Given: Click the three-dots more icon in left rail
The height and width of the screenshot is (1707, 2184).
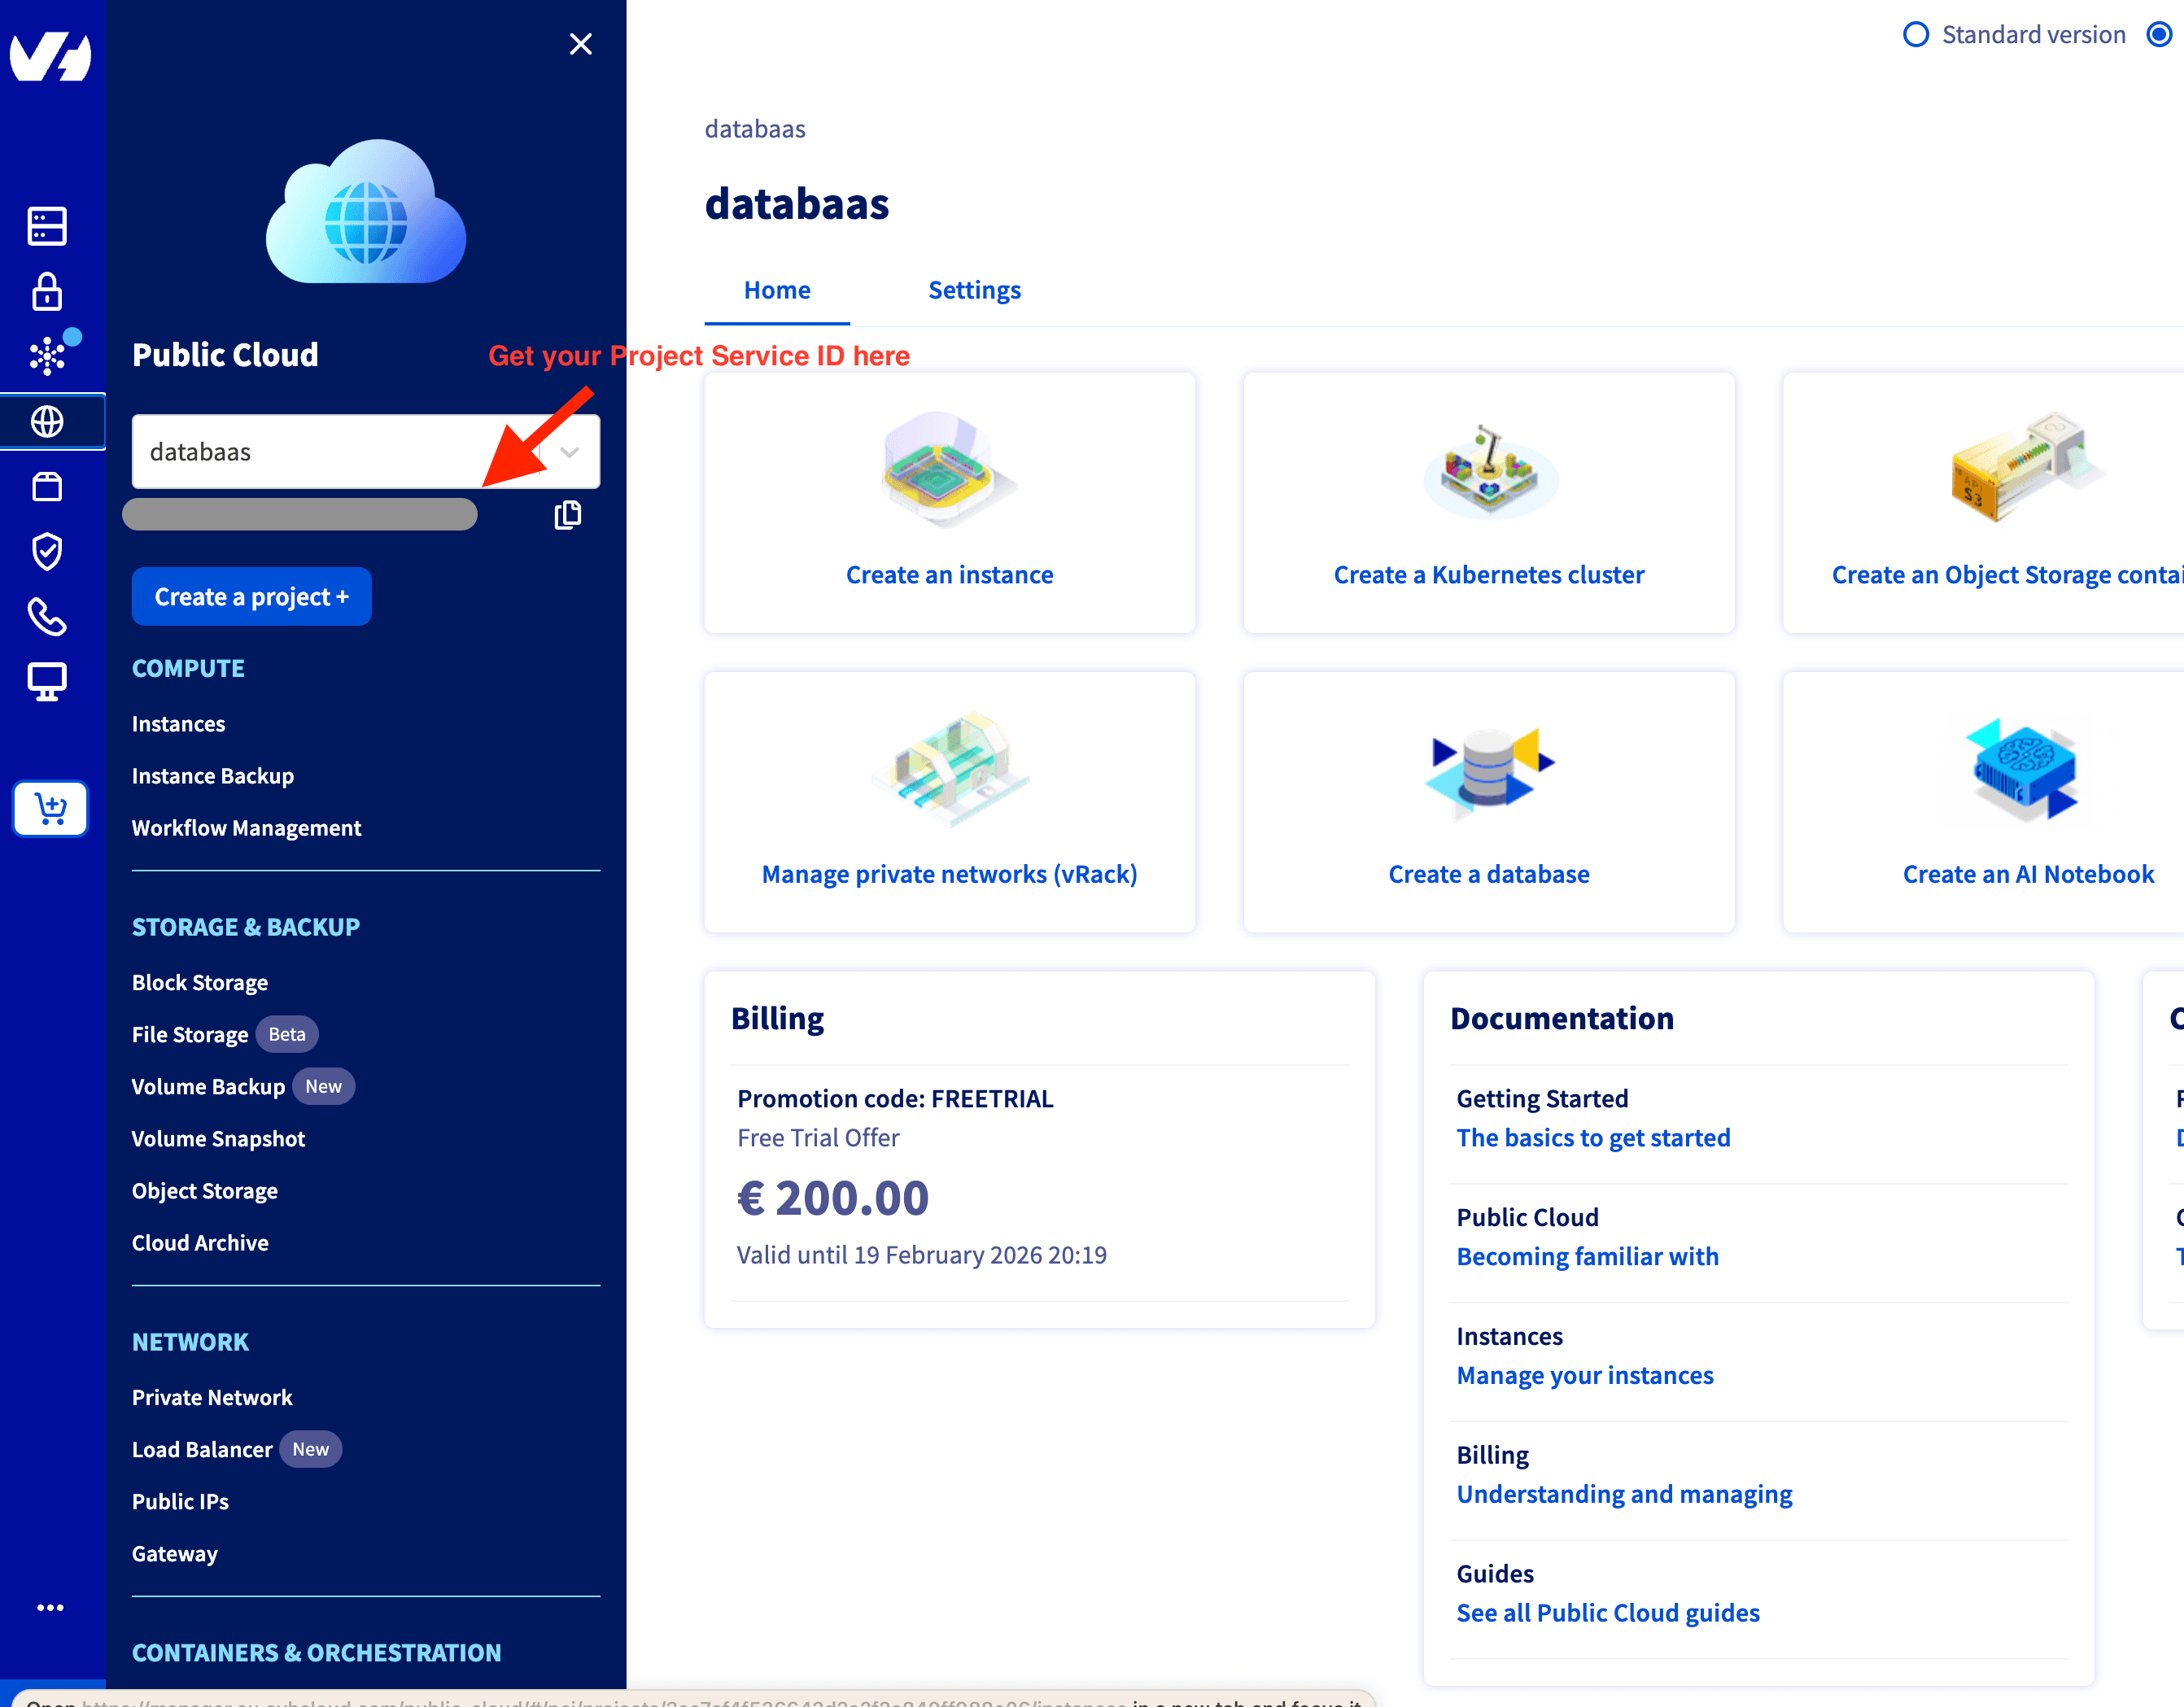Looking at the screenshot, I should coord(50,1607).
